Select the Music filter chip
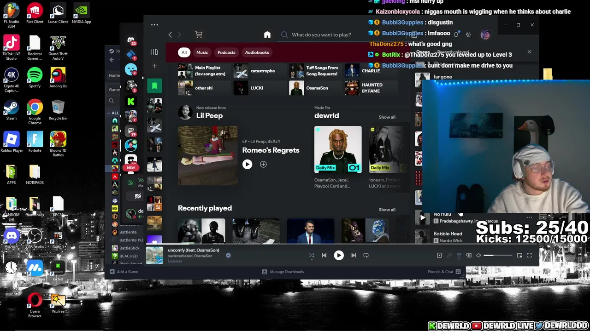This screenshot has height=331, width=590. click(x=202, y=52)
